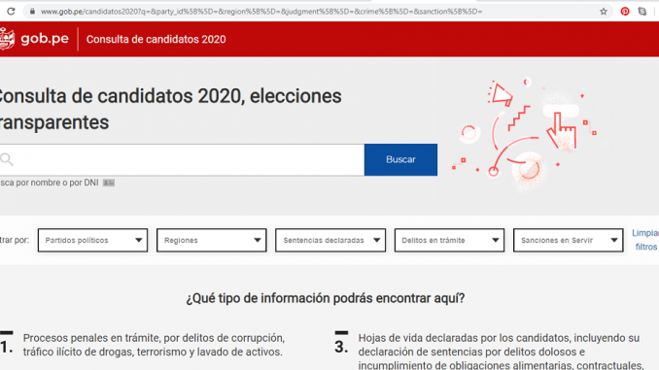Focus the candidate name or DNI search field
The width and height of the screenshot is (659, 370).
click(x=182, y=159)
